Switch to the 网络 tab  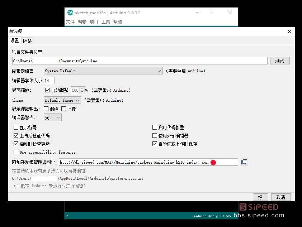tap(27, 41)
